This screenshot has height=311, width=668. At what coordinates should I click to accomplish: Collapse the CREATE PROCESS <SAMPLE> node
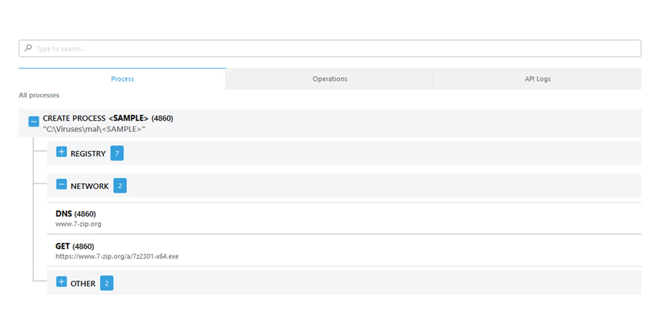coord(33,121)
